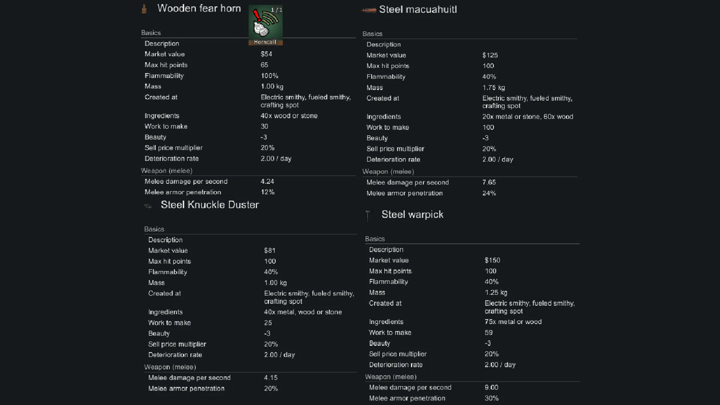Click the Steel warpick icon
Viewport: 720px width, 405px height.
(368, 215)
